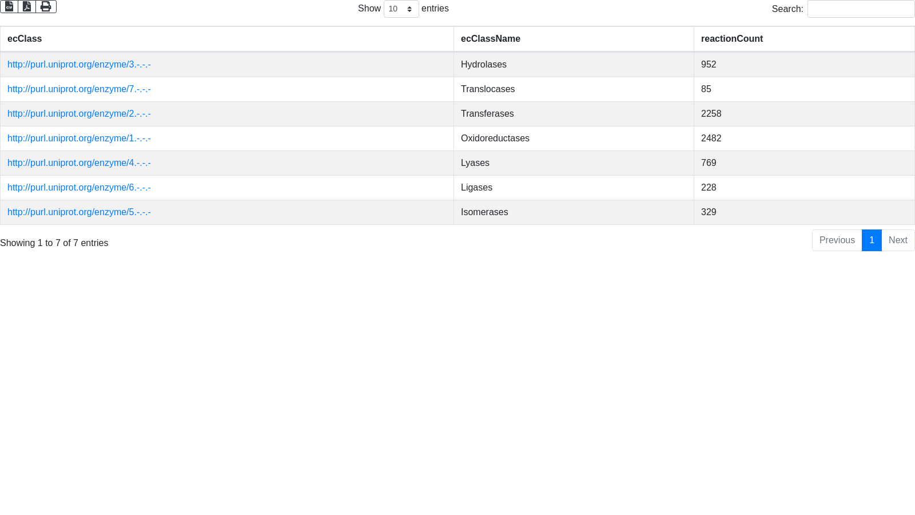This screenshot has height=515, width=915.
Task: Click the Hydrolases name cell
Action: pos(484,65)
